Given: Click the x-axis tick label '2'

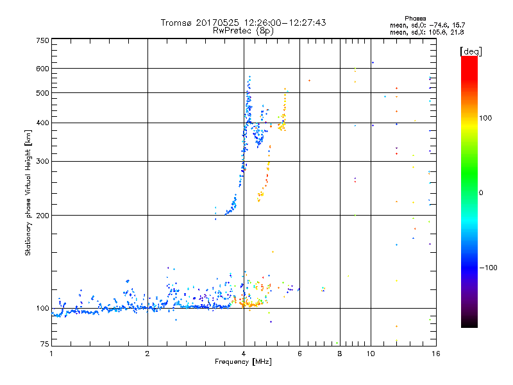Looking at the screenshot, I should [147, 354].
